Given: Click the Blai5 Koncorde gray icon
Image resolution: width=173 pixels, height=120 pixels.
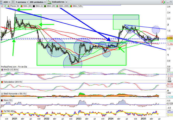Looking at the screenshot, I should pos(2,94).
